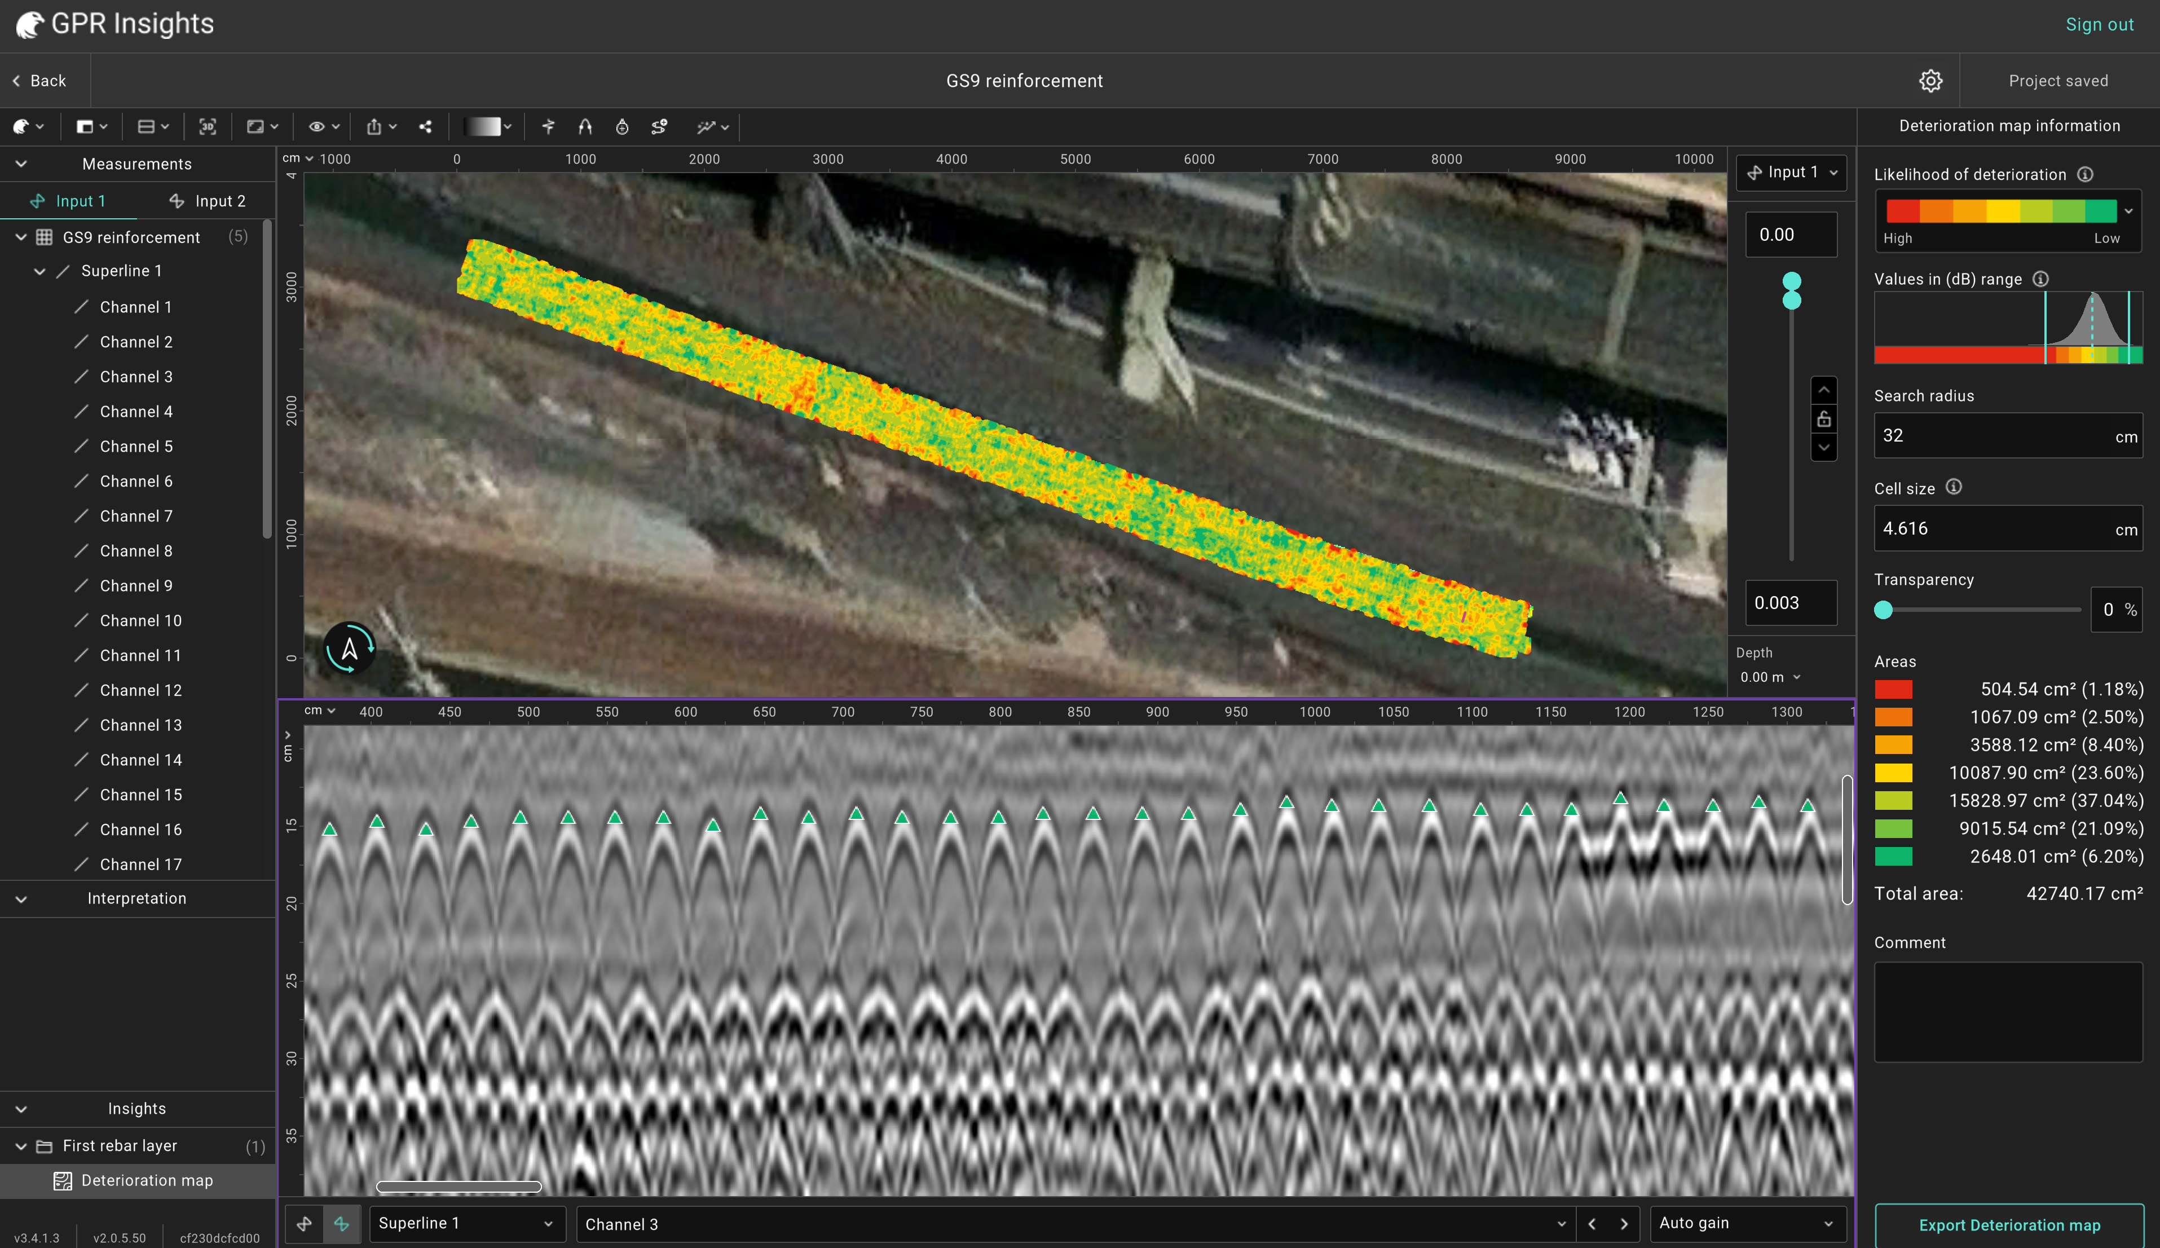Open the eye visibility options

(x=323, y=127)
